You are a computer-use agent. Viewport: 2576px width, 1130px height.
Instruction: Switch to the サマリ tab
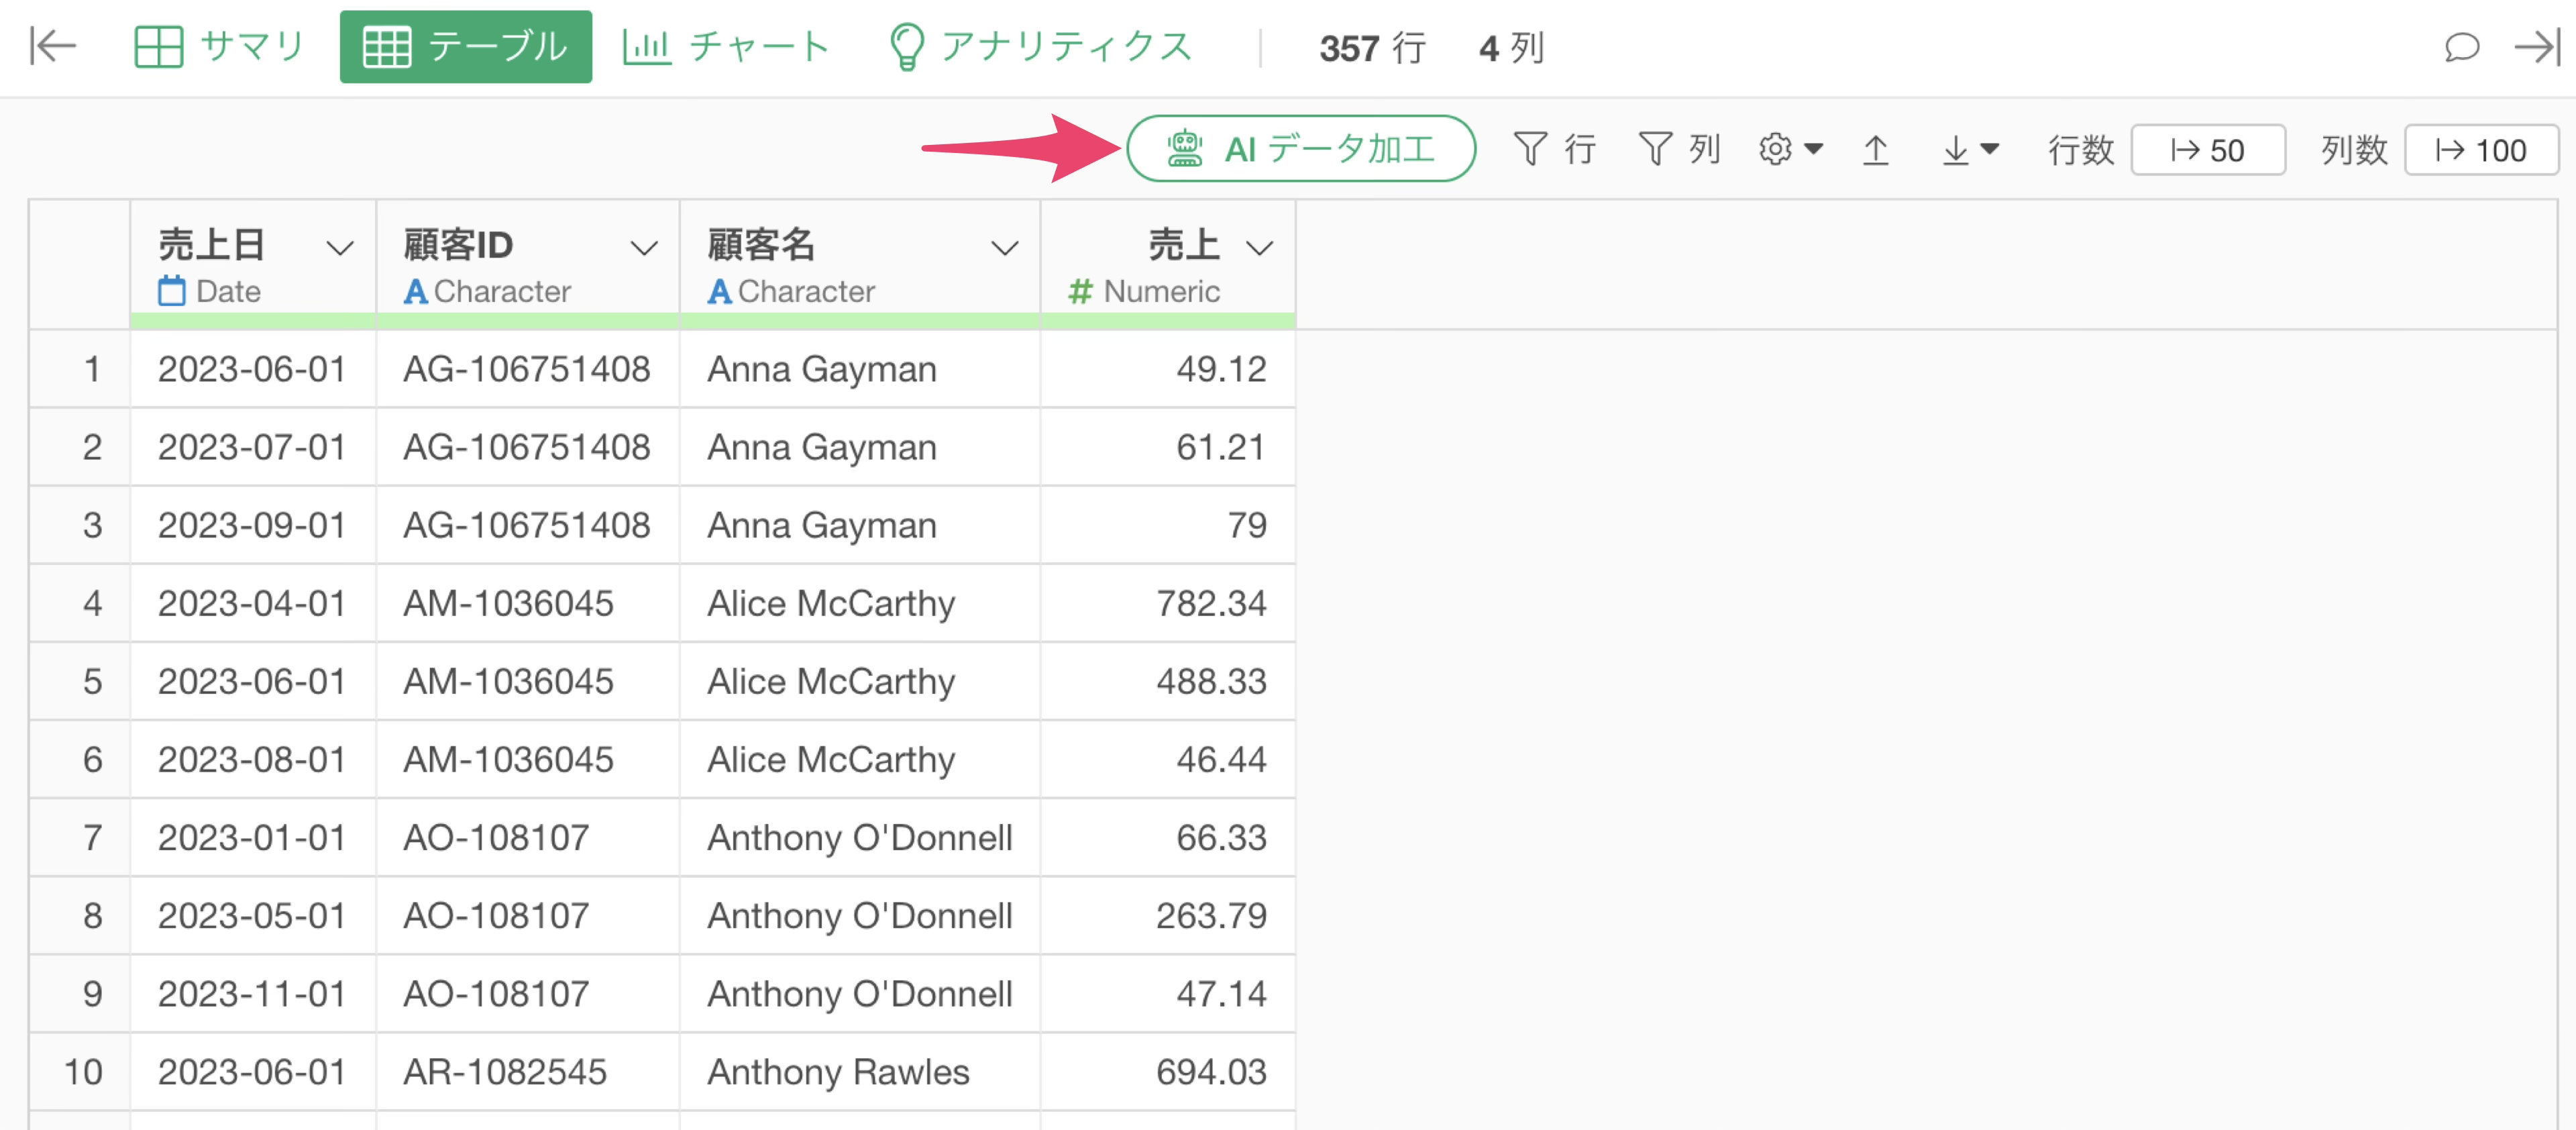tap(220, 46)
